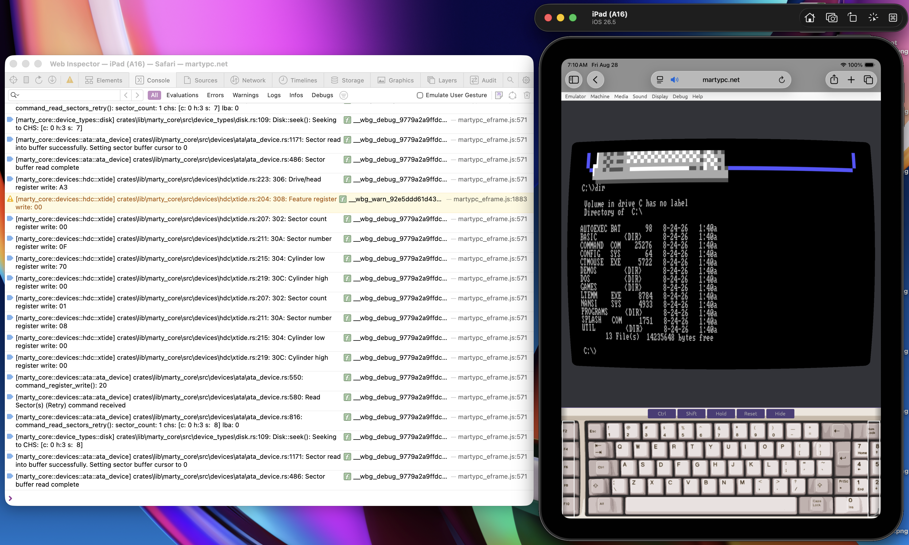Show the tab overview in iPad Safari
The height and width of the screenshot is (545, 909).
(868, 80)
